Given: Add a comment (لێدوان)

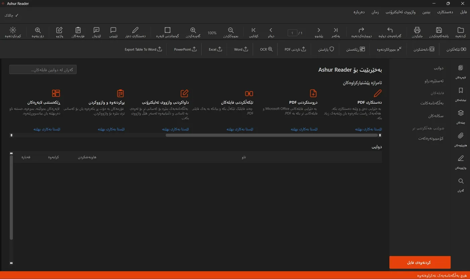Looking at the screenshot, I should (96, 32).
